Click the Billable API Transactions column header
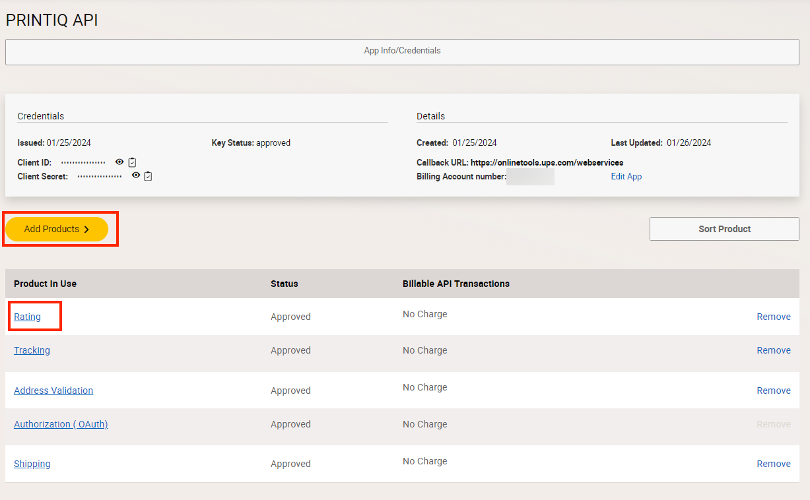The image size is (810, 500). [x=456, y=284]
